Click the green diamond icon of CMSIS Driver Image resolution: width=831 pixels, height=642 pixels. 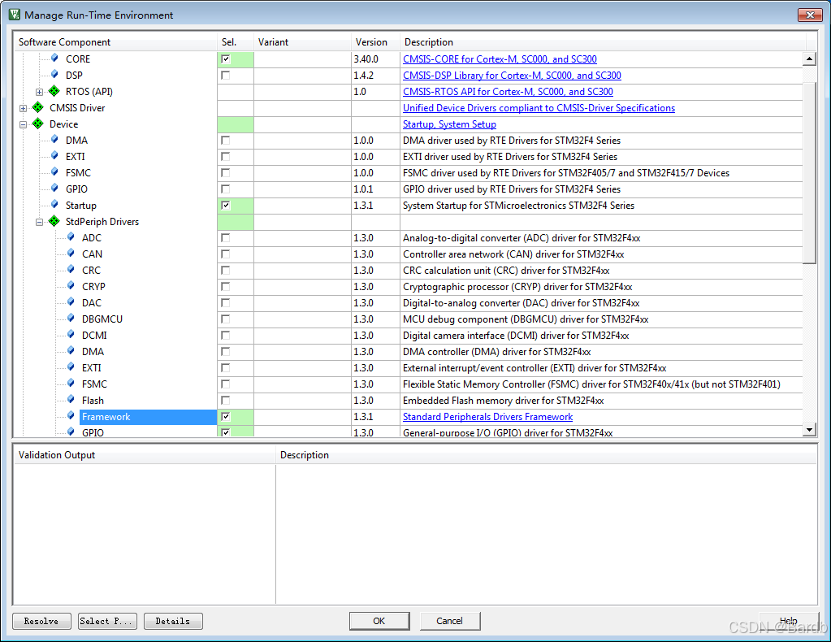tap(37, 107)
